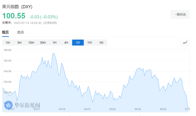This screenshot has height=116, width=196.
Task: Click the 交易中 trading status text
Action: pos(6,23)
